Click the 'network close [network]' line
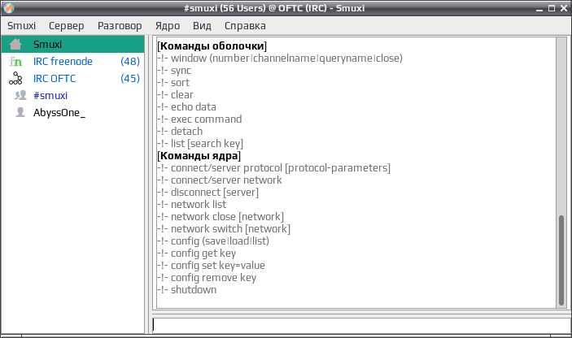This screenshot has height=338, width=572. point(221,217)
